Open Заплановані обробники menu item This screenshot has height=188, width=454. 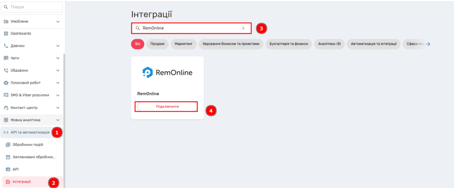click(34, 157)
